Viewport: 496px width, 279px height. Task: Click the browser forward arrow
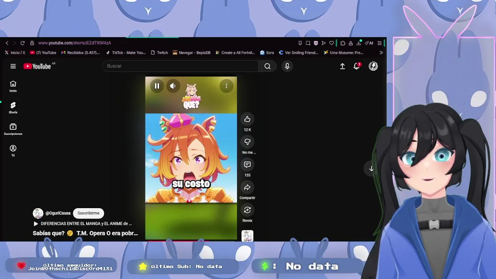[x=14, y=43]
